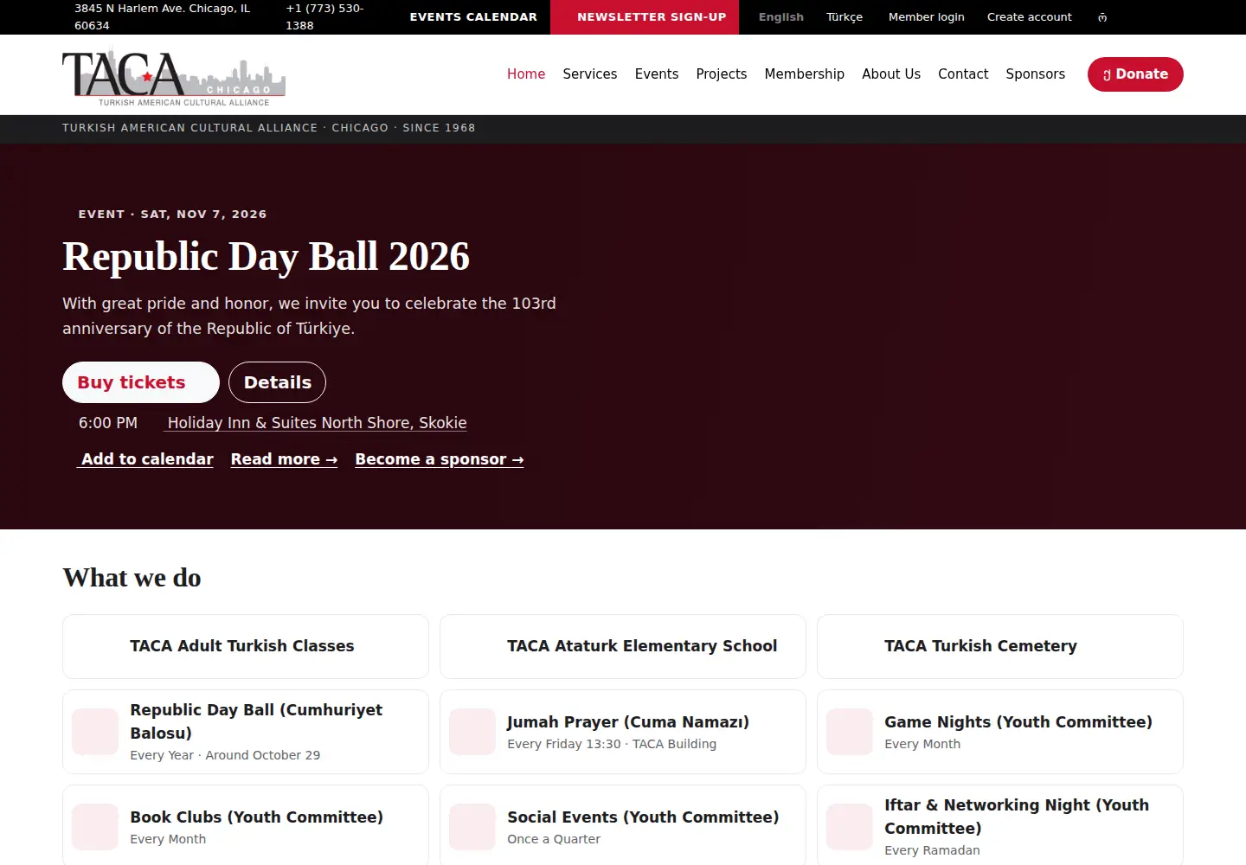1246x865 pixels.
Task: Open the Projects menu item
Action: pos(722,74)
